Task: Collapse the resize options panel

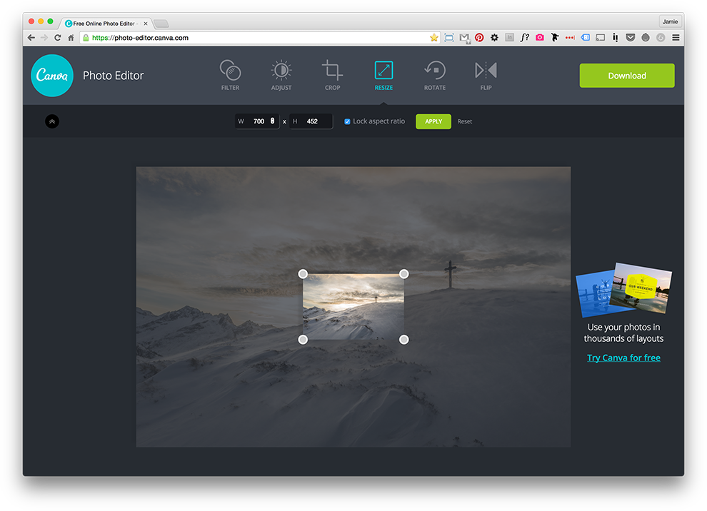Action: point(51,121)
